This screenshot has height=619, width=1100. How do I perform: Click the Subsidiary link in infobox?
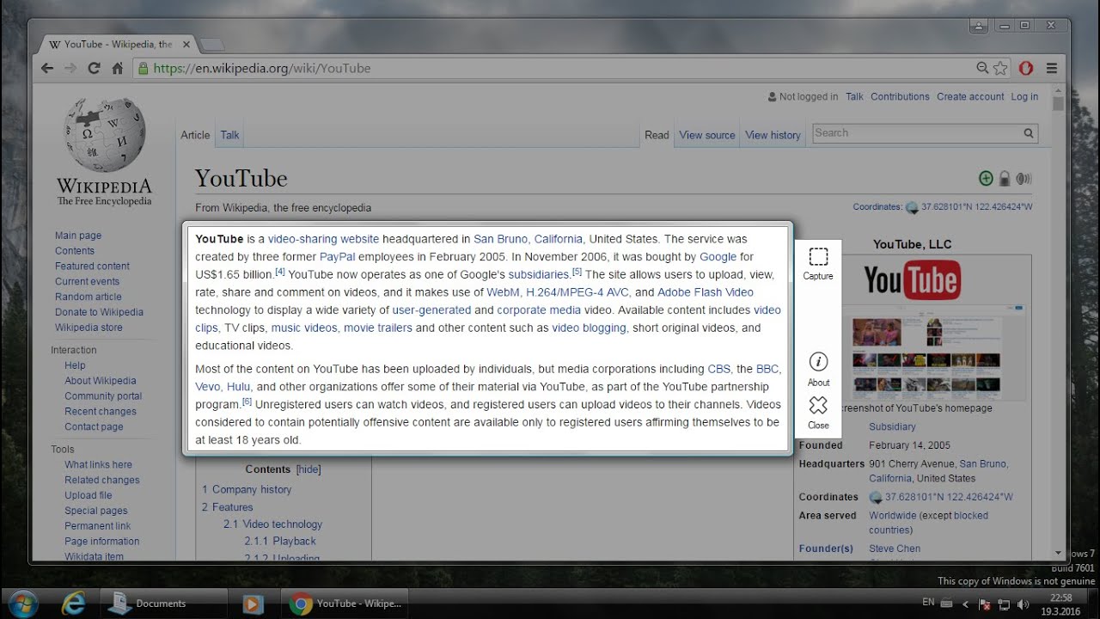[x=892, y=427]
